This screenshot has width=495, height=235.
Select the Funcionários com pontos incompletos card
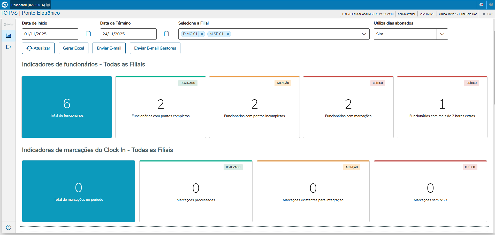pyautogui.click(x=254, y=107)
